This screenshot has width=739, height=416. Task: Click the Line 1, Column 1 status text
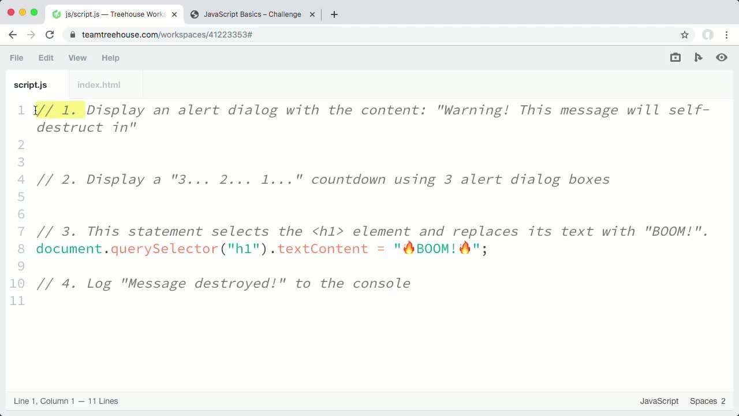pyautogui.click(x=66, y=401)
